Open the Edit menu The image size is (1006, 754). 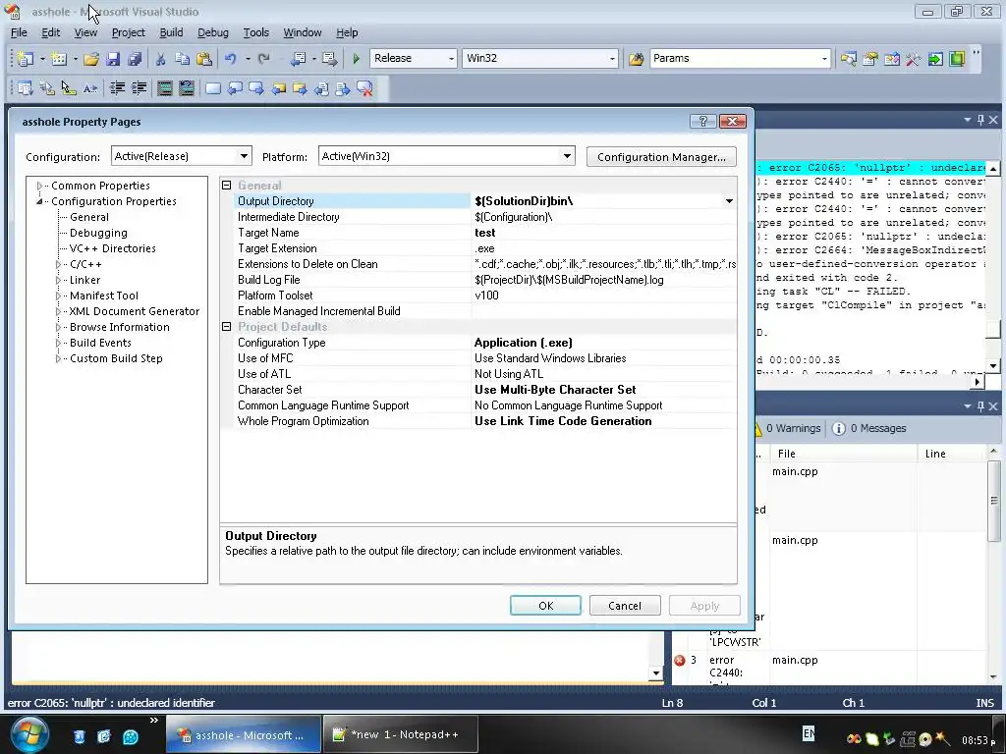coord(51,32)
